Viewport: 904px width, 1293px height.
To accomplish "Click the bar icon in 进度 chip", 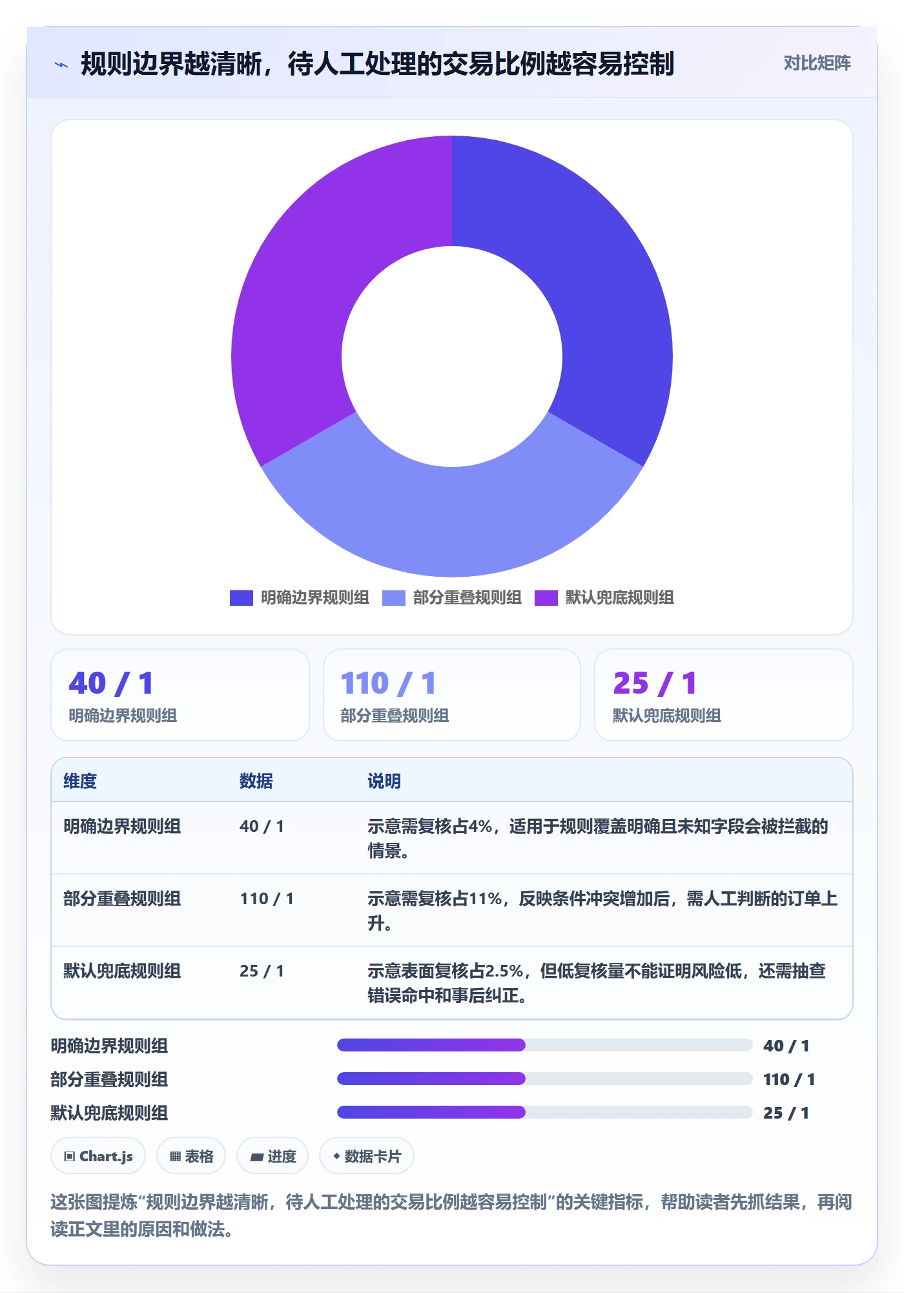I will point(256,1157).
